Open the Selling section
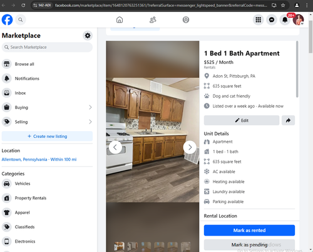Image resolution: width=313 pixels, height=252 pixels. pos(47,122)
